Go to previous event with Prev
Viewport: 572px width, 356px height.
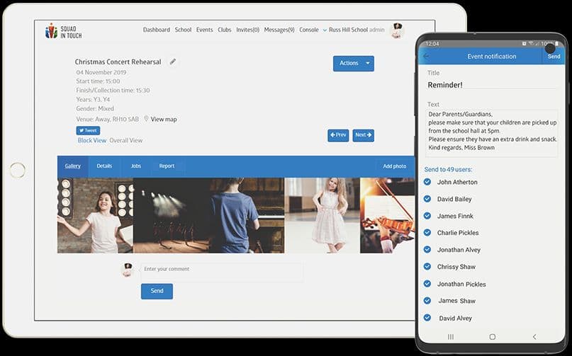(x=338, y=135)
